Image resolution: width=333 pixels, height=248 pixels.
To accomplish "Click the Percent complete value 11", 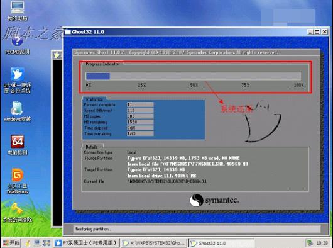I will 140,104.
